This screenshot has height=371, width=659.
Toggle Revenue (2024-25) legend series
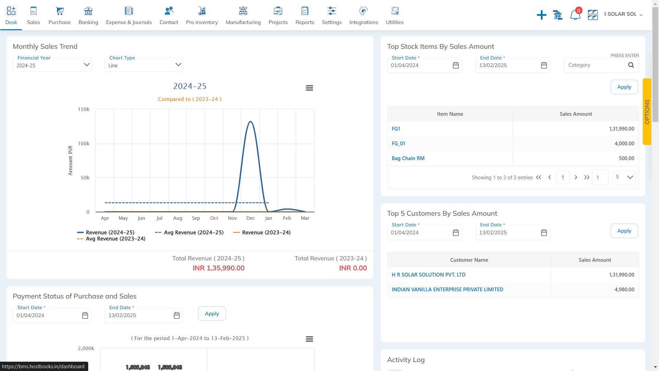pyautogui.click(x=106, y=233)
